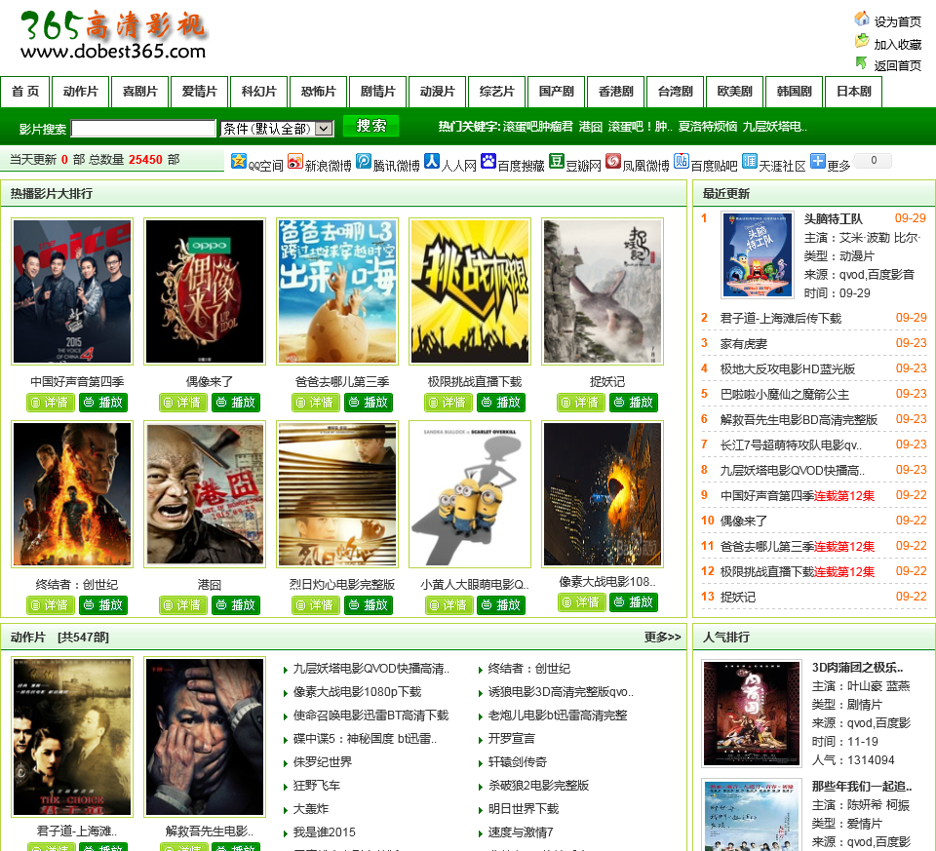
Task: Click 播放 under 烈日灼心电影完整版
Action: [369, 605]
